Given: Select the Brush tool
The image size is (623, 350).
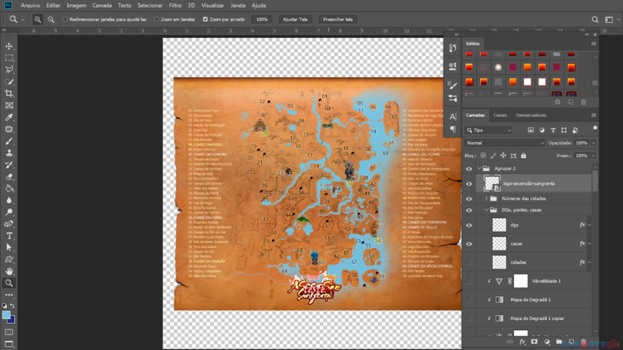Looking at the screenshot, I should [9, 141].
